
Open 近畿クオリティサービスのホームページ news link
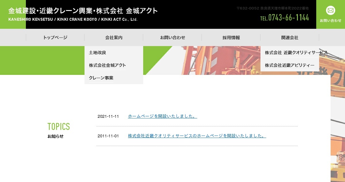(197, 136)
